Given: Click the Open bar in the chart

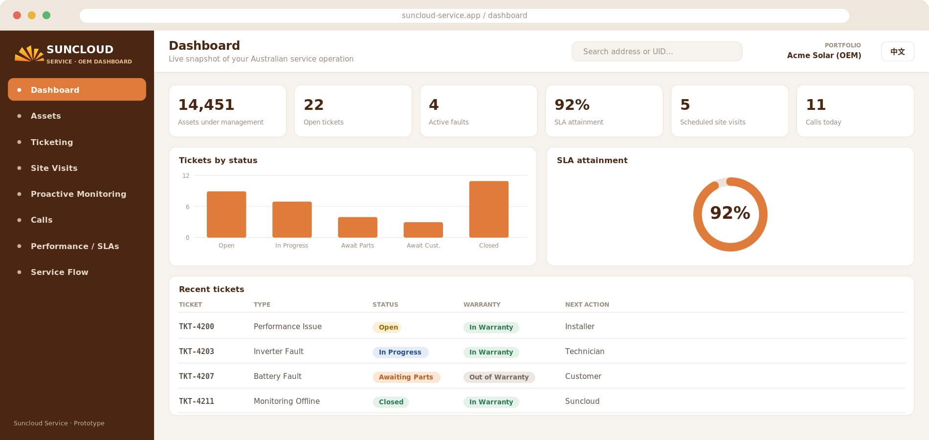Looking at the screenshot, I should click(x=226, y=214).
